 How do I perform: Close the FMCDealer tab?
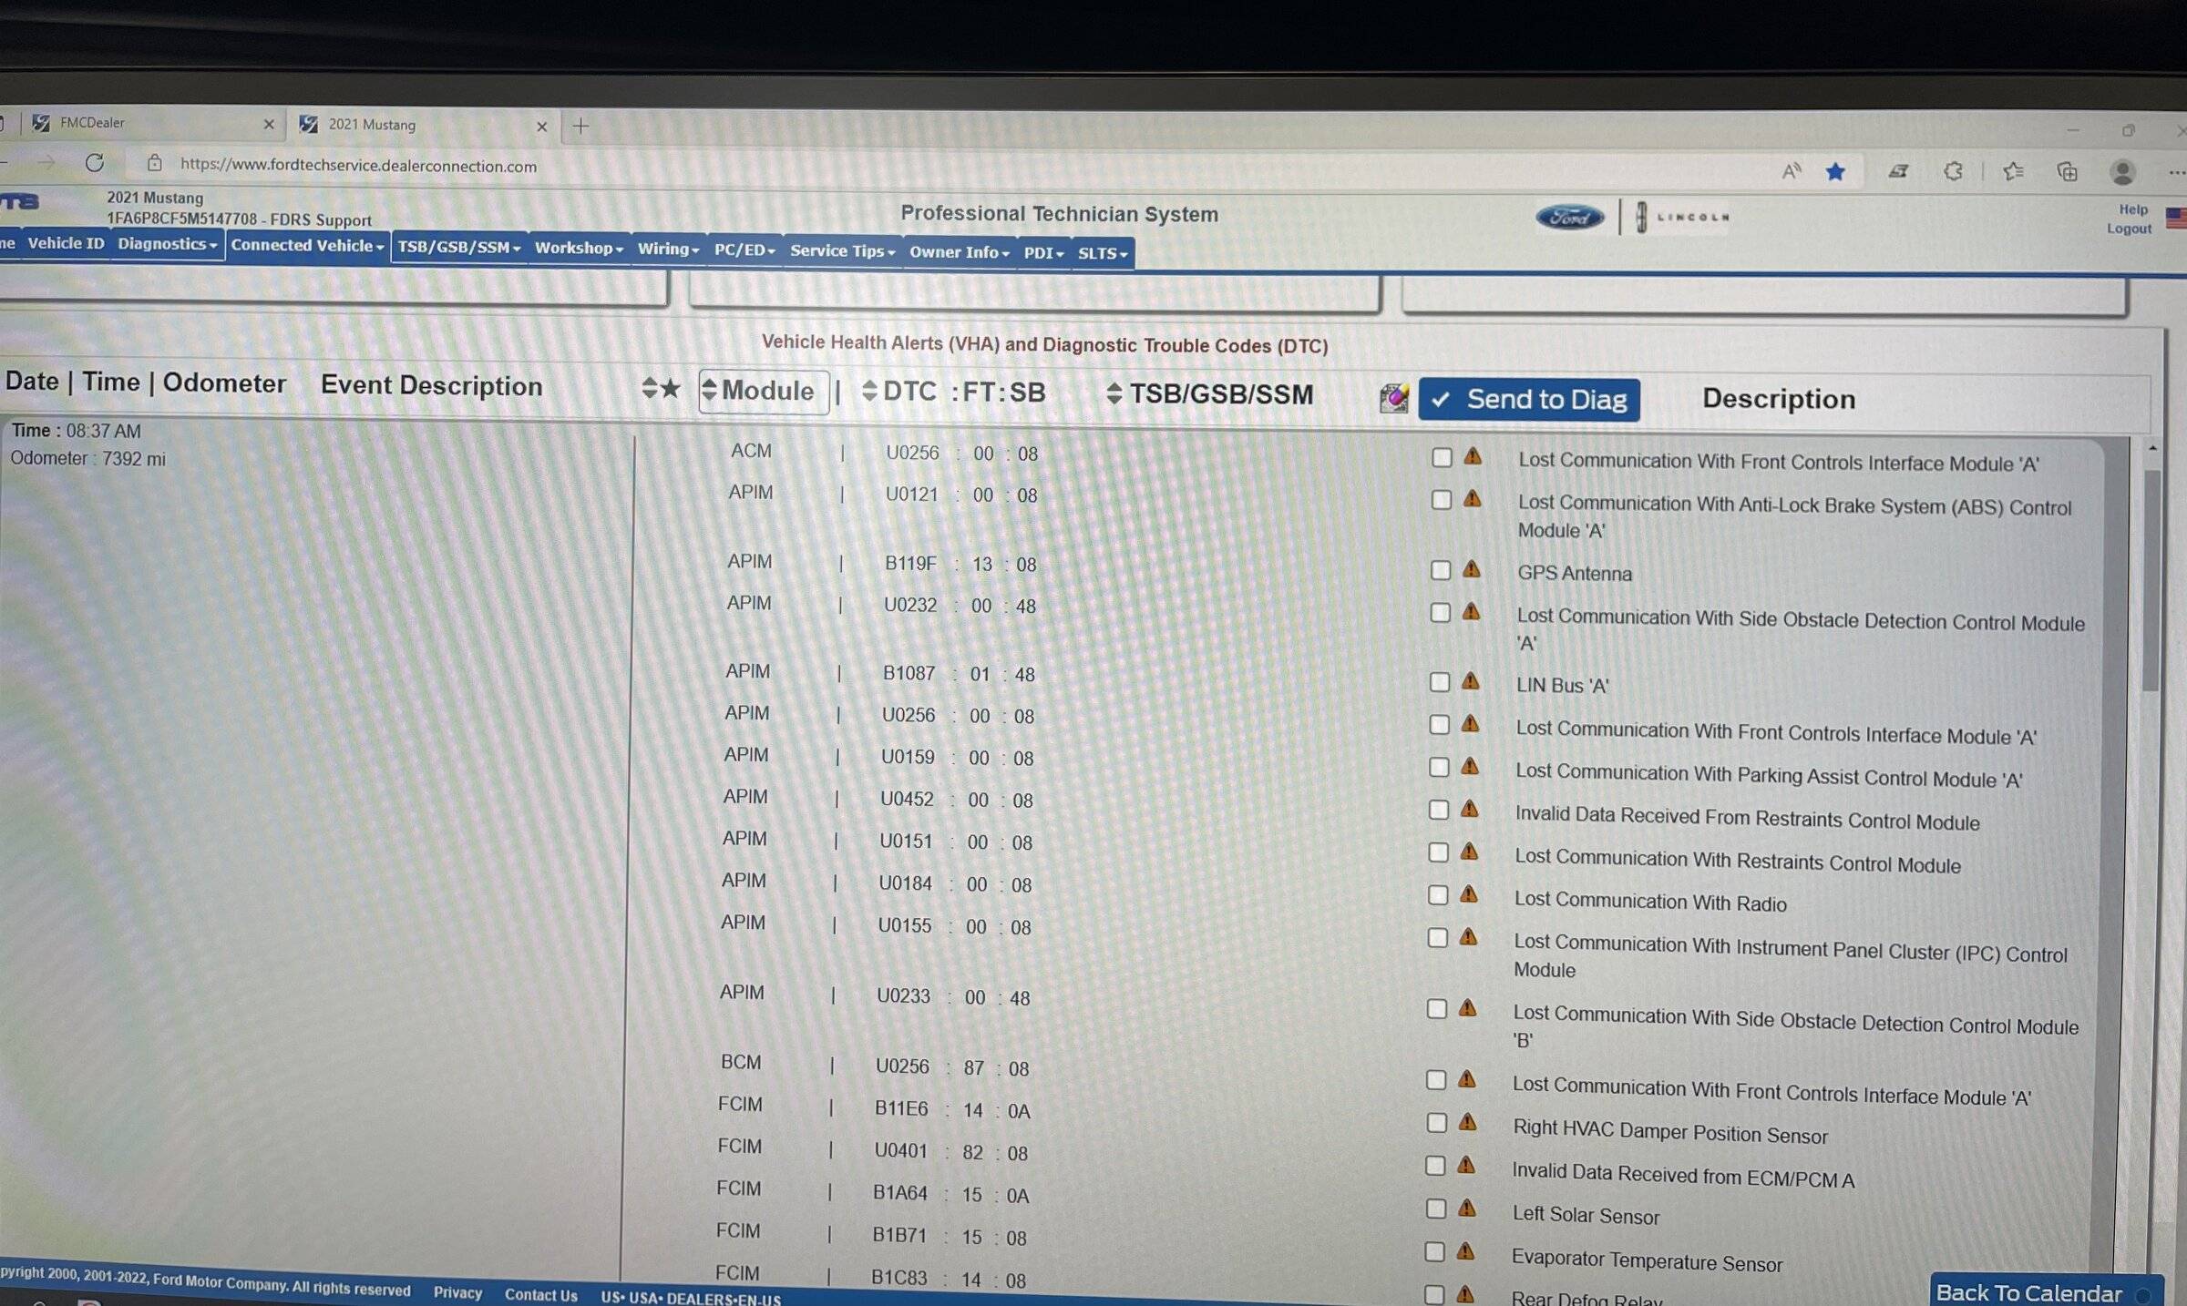pos(269,124)
